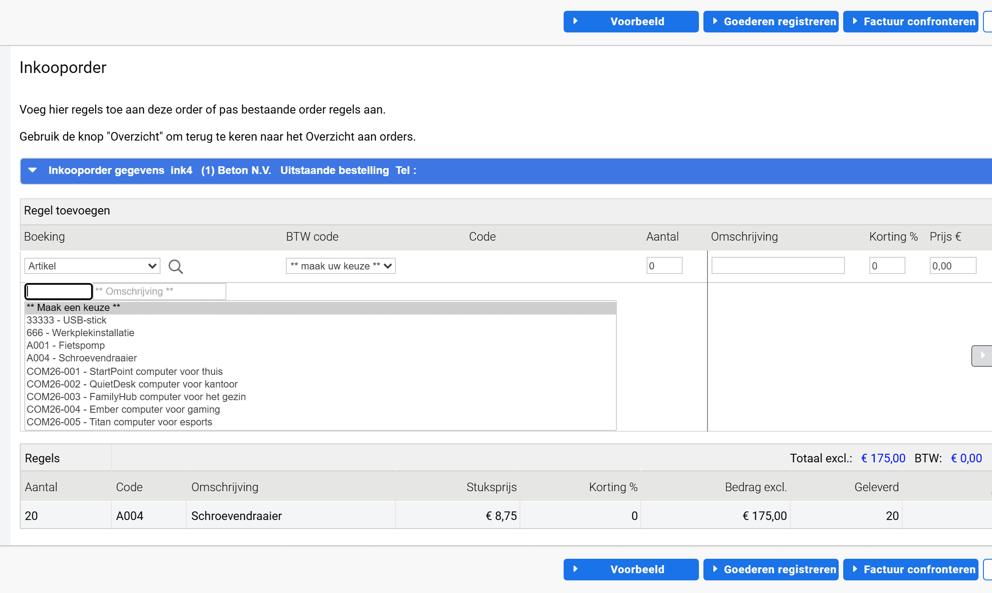Focus the Korting % input field
The width and height of the screenshot is (992, 593).
[x=887, y=266]
